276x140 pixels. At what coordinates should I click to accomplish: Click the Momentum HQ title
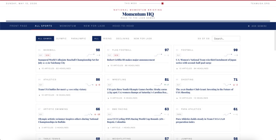pyautogui.click(x=138, y=14)
